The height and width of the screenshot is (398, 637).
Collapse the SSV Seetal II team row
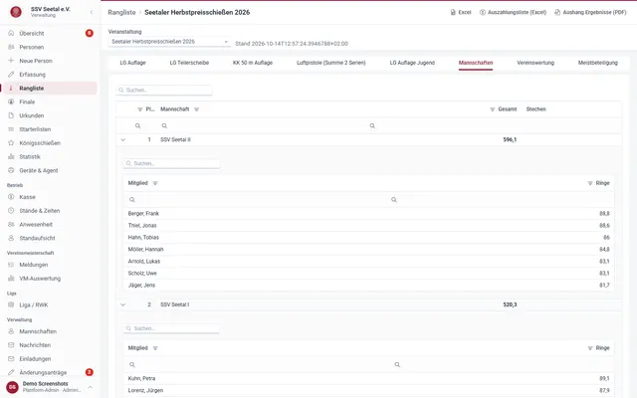coord(123,139)
